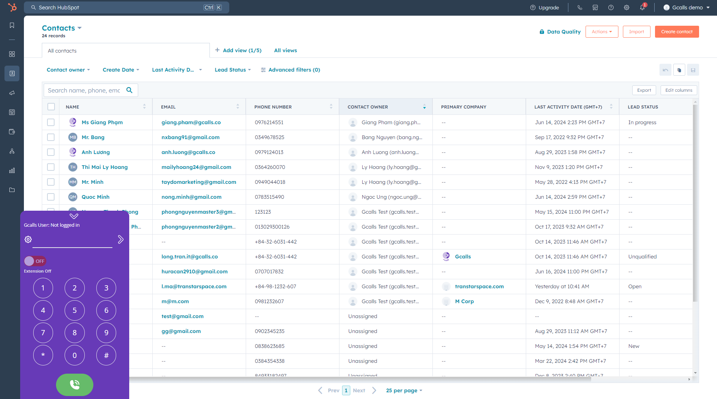The width and height of the screenshot is (717, 399).
Task: Start a call with the green Gcalls call button
Action: click(x=74, y=384)
